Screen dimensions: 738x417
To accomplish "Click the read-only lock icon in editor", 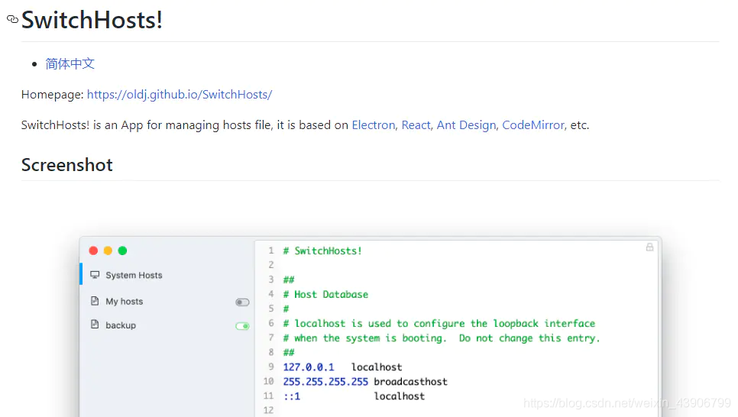I will point(649,247).
